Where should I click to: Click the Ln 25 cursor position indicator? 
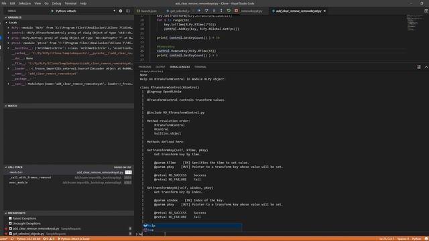(x=386, y=239)
